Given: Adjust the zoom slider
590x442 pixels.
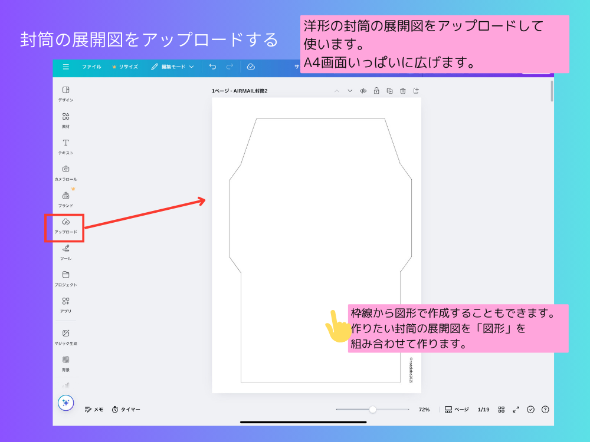Looking at the screenshot, I should tap(373, 408).
